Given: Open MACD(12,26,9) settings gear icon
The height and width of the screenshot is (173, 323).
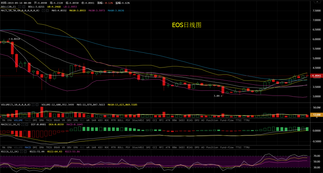Looking at the screenshot, I should pyautogui.click(x=23, y=125).
